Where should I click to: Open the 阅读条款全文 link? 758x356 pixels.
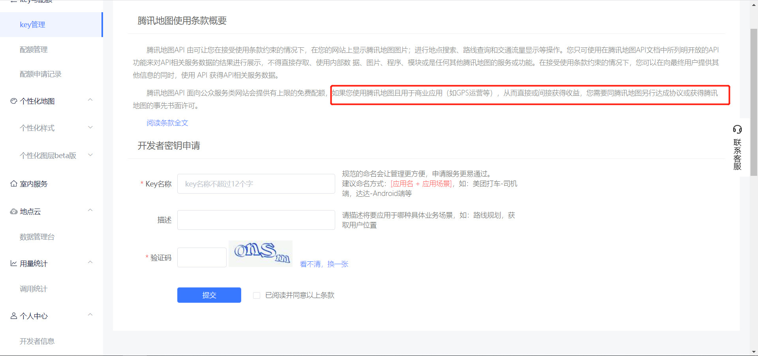click(167, 123)
